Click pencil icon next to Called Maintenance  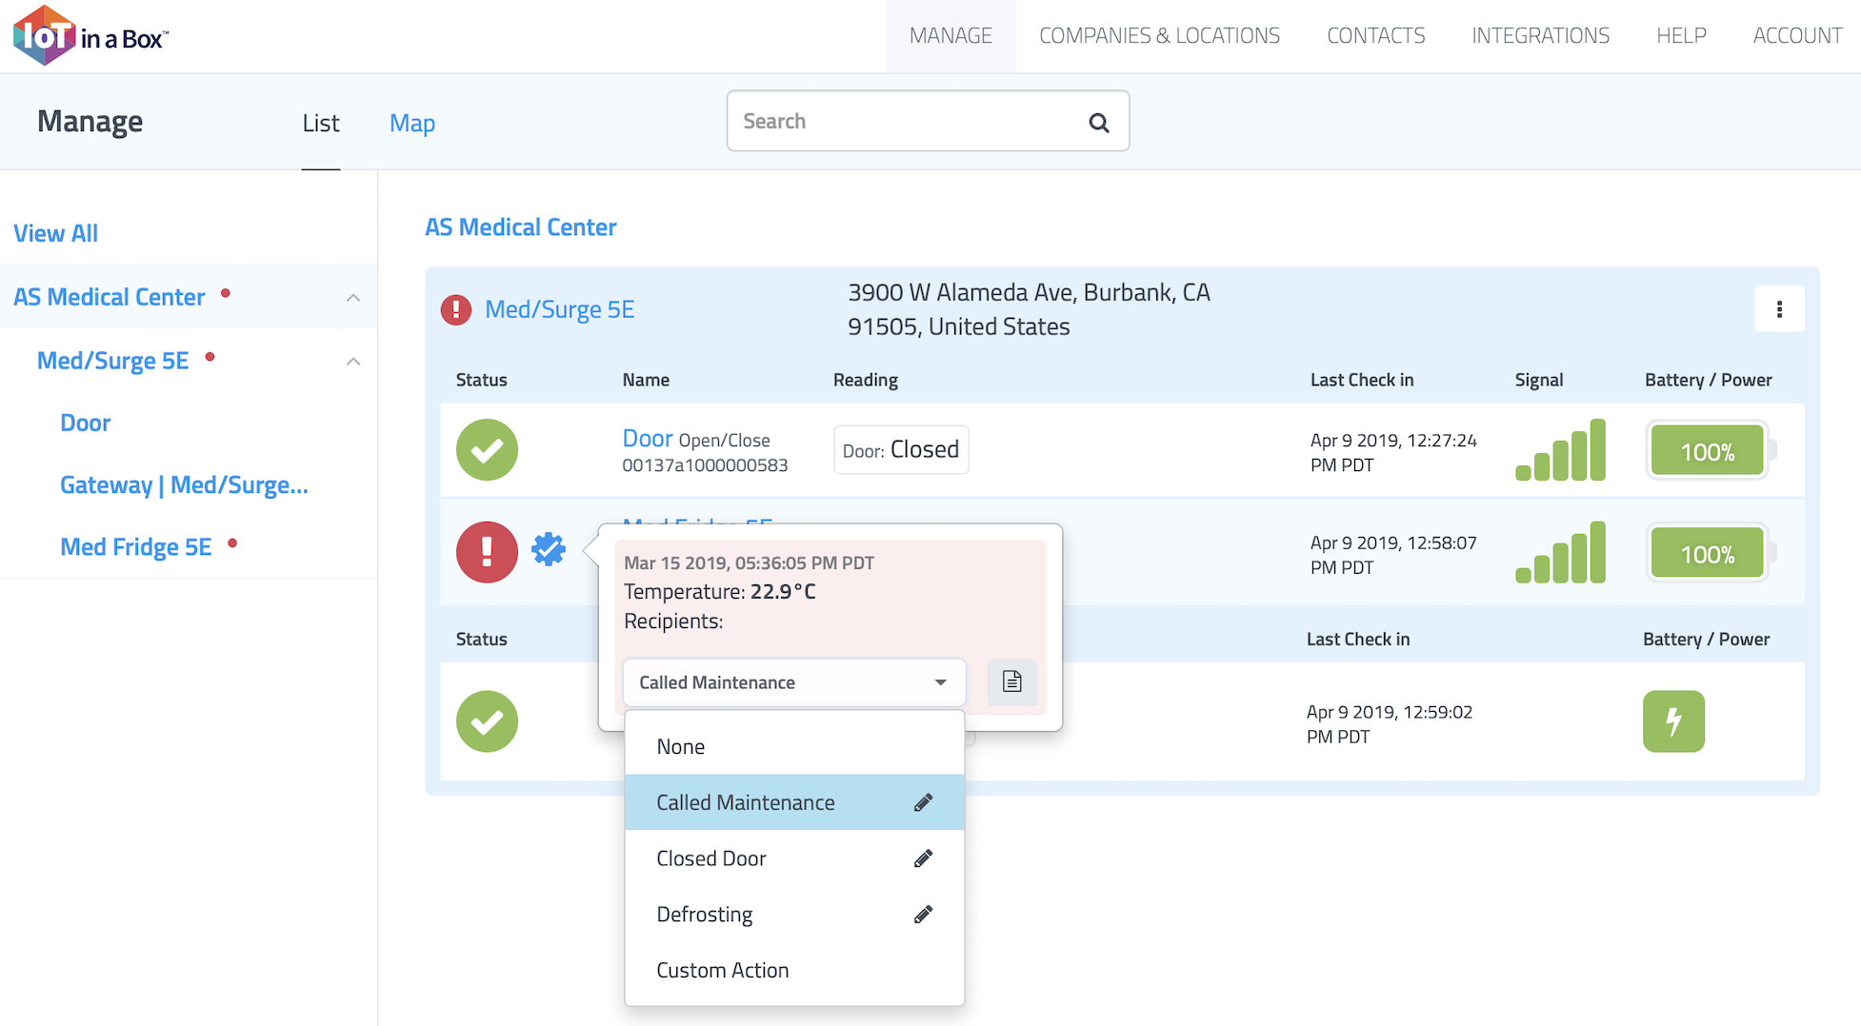click(923, 802)
